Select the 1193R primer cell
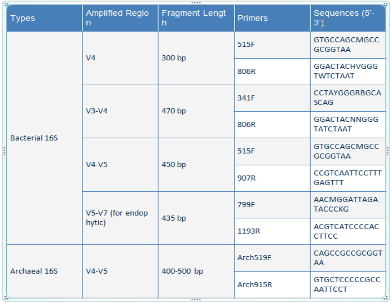The height and width of the screenshot is (303, 392). point(271,231)
